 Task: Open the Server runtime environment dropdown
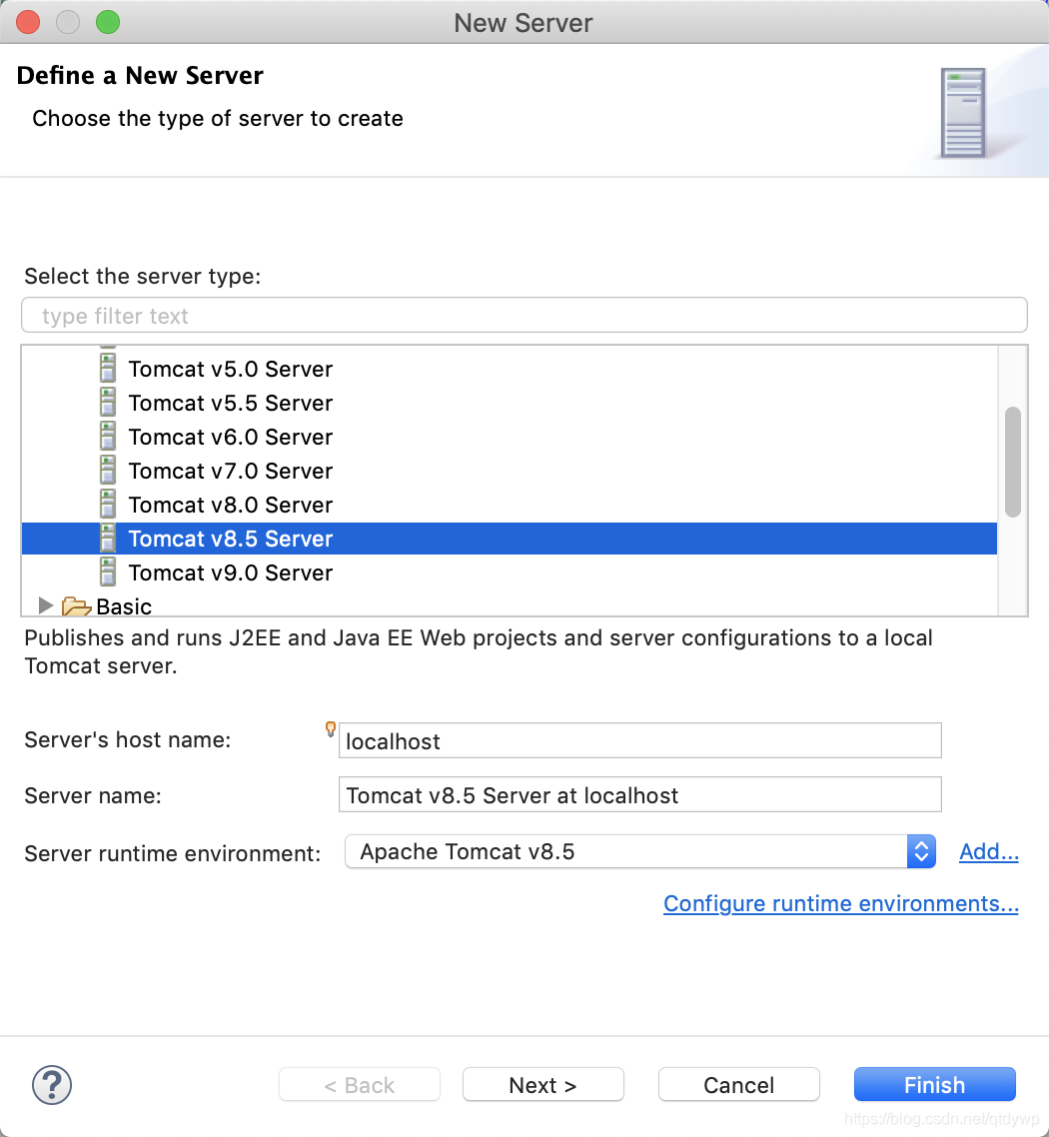(639, 851)
